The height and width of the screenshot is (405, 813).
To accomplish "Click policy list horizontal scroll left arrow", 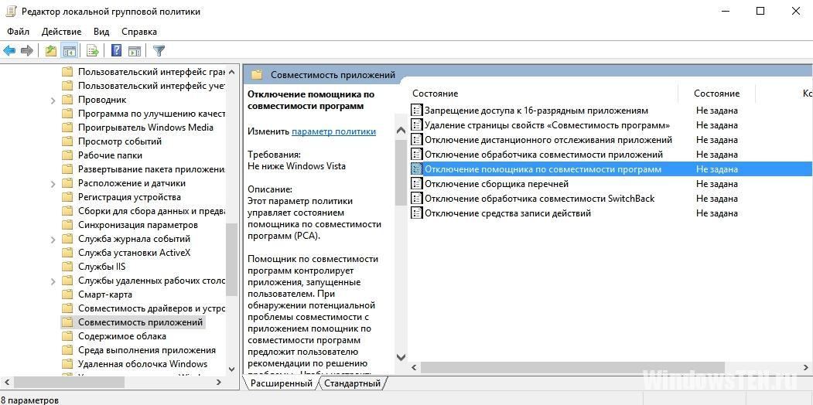I will [415, 367].
